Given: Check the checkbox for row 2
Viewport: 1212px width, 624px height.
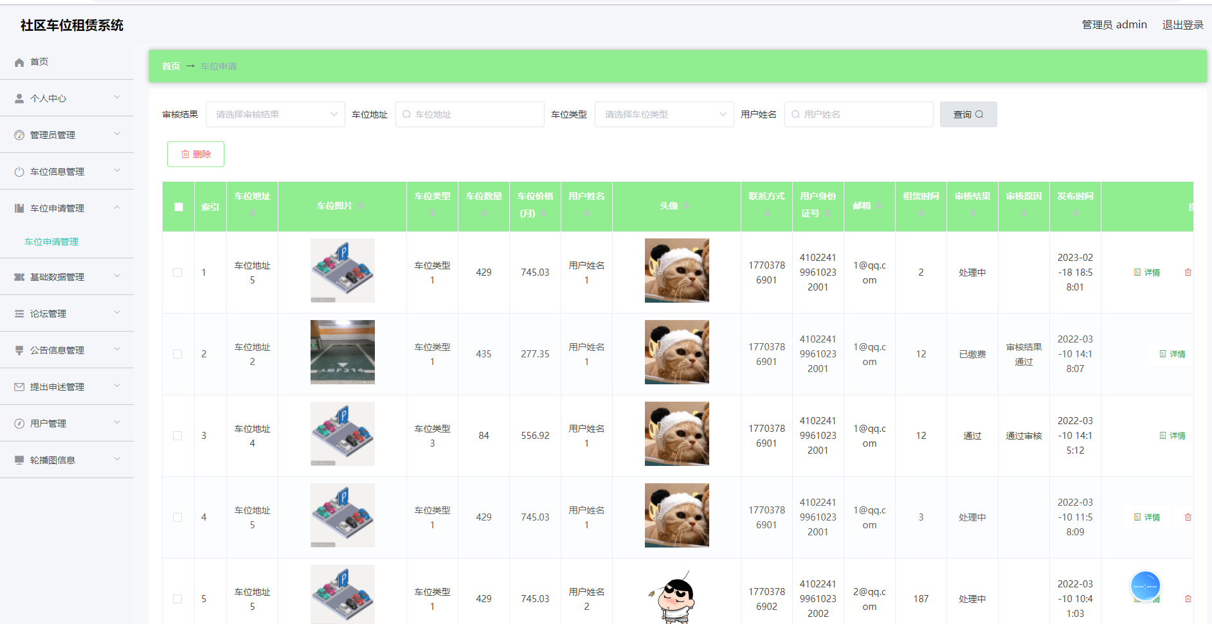Looking at the screenshot, I should coord(178,354).
